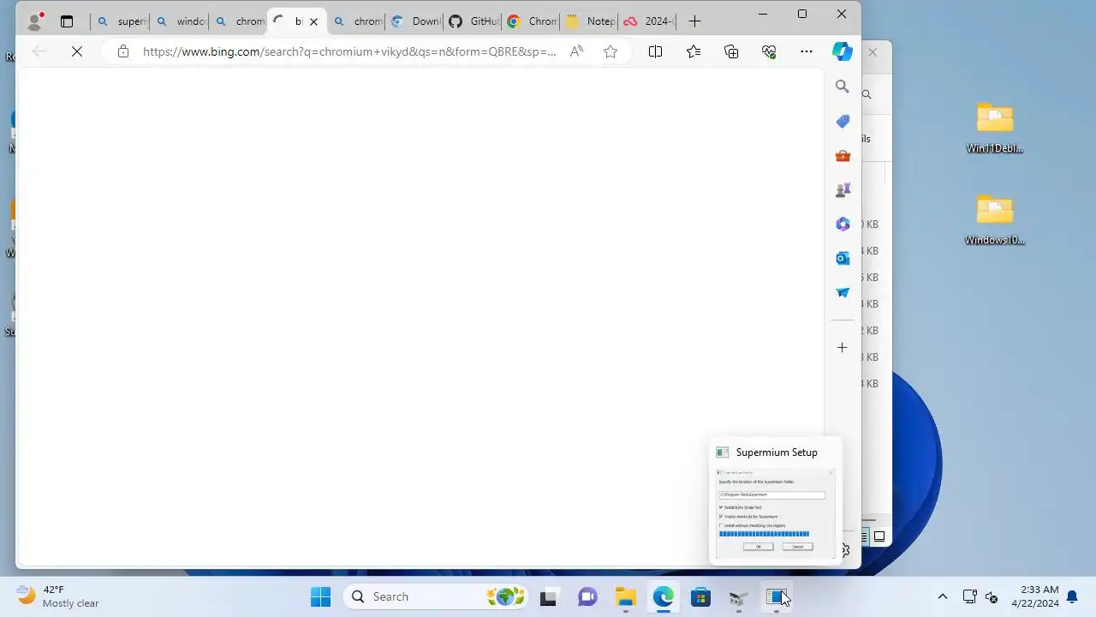This screenshot has width=1096, height=617.
Task: Open the tab actions menu icon
Action: pyautogui.click(x=67, y=21)
